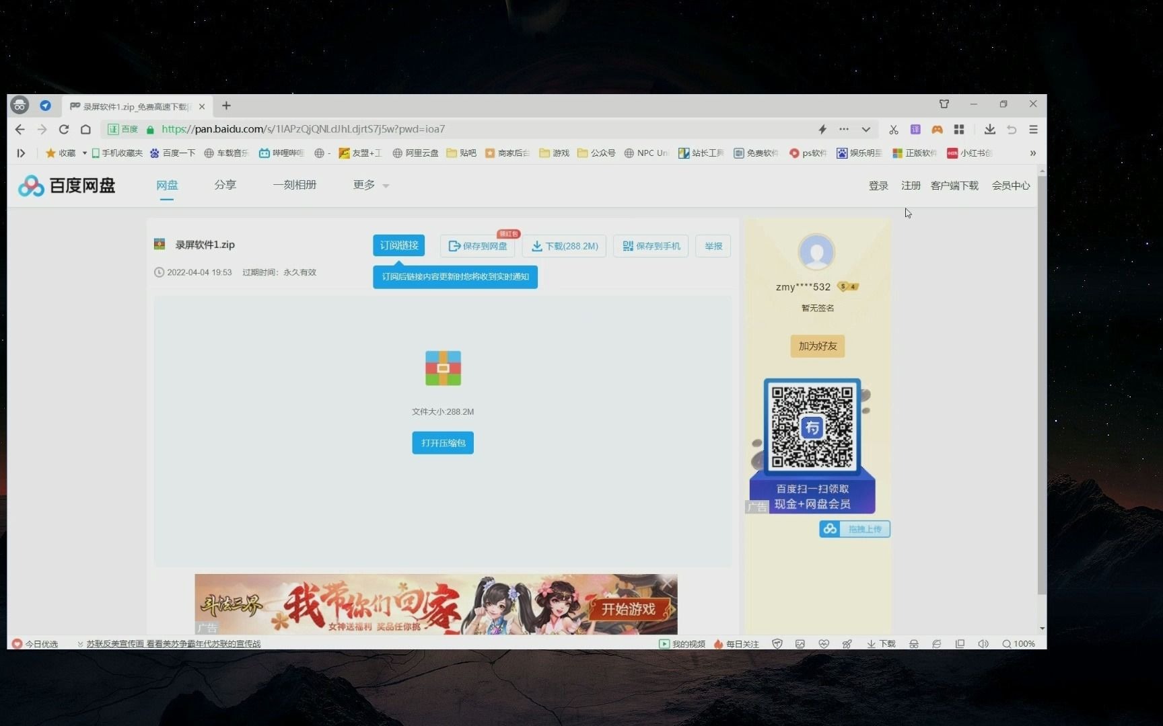The width and height of the screenshot is (1163, 726).
Task: Expand the 更多 dropdown menu
Action: (371, 185)
